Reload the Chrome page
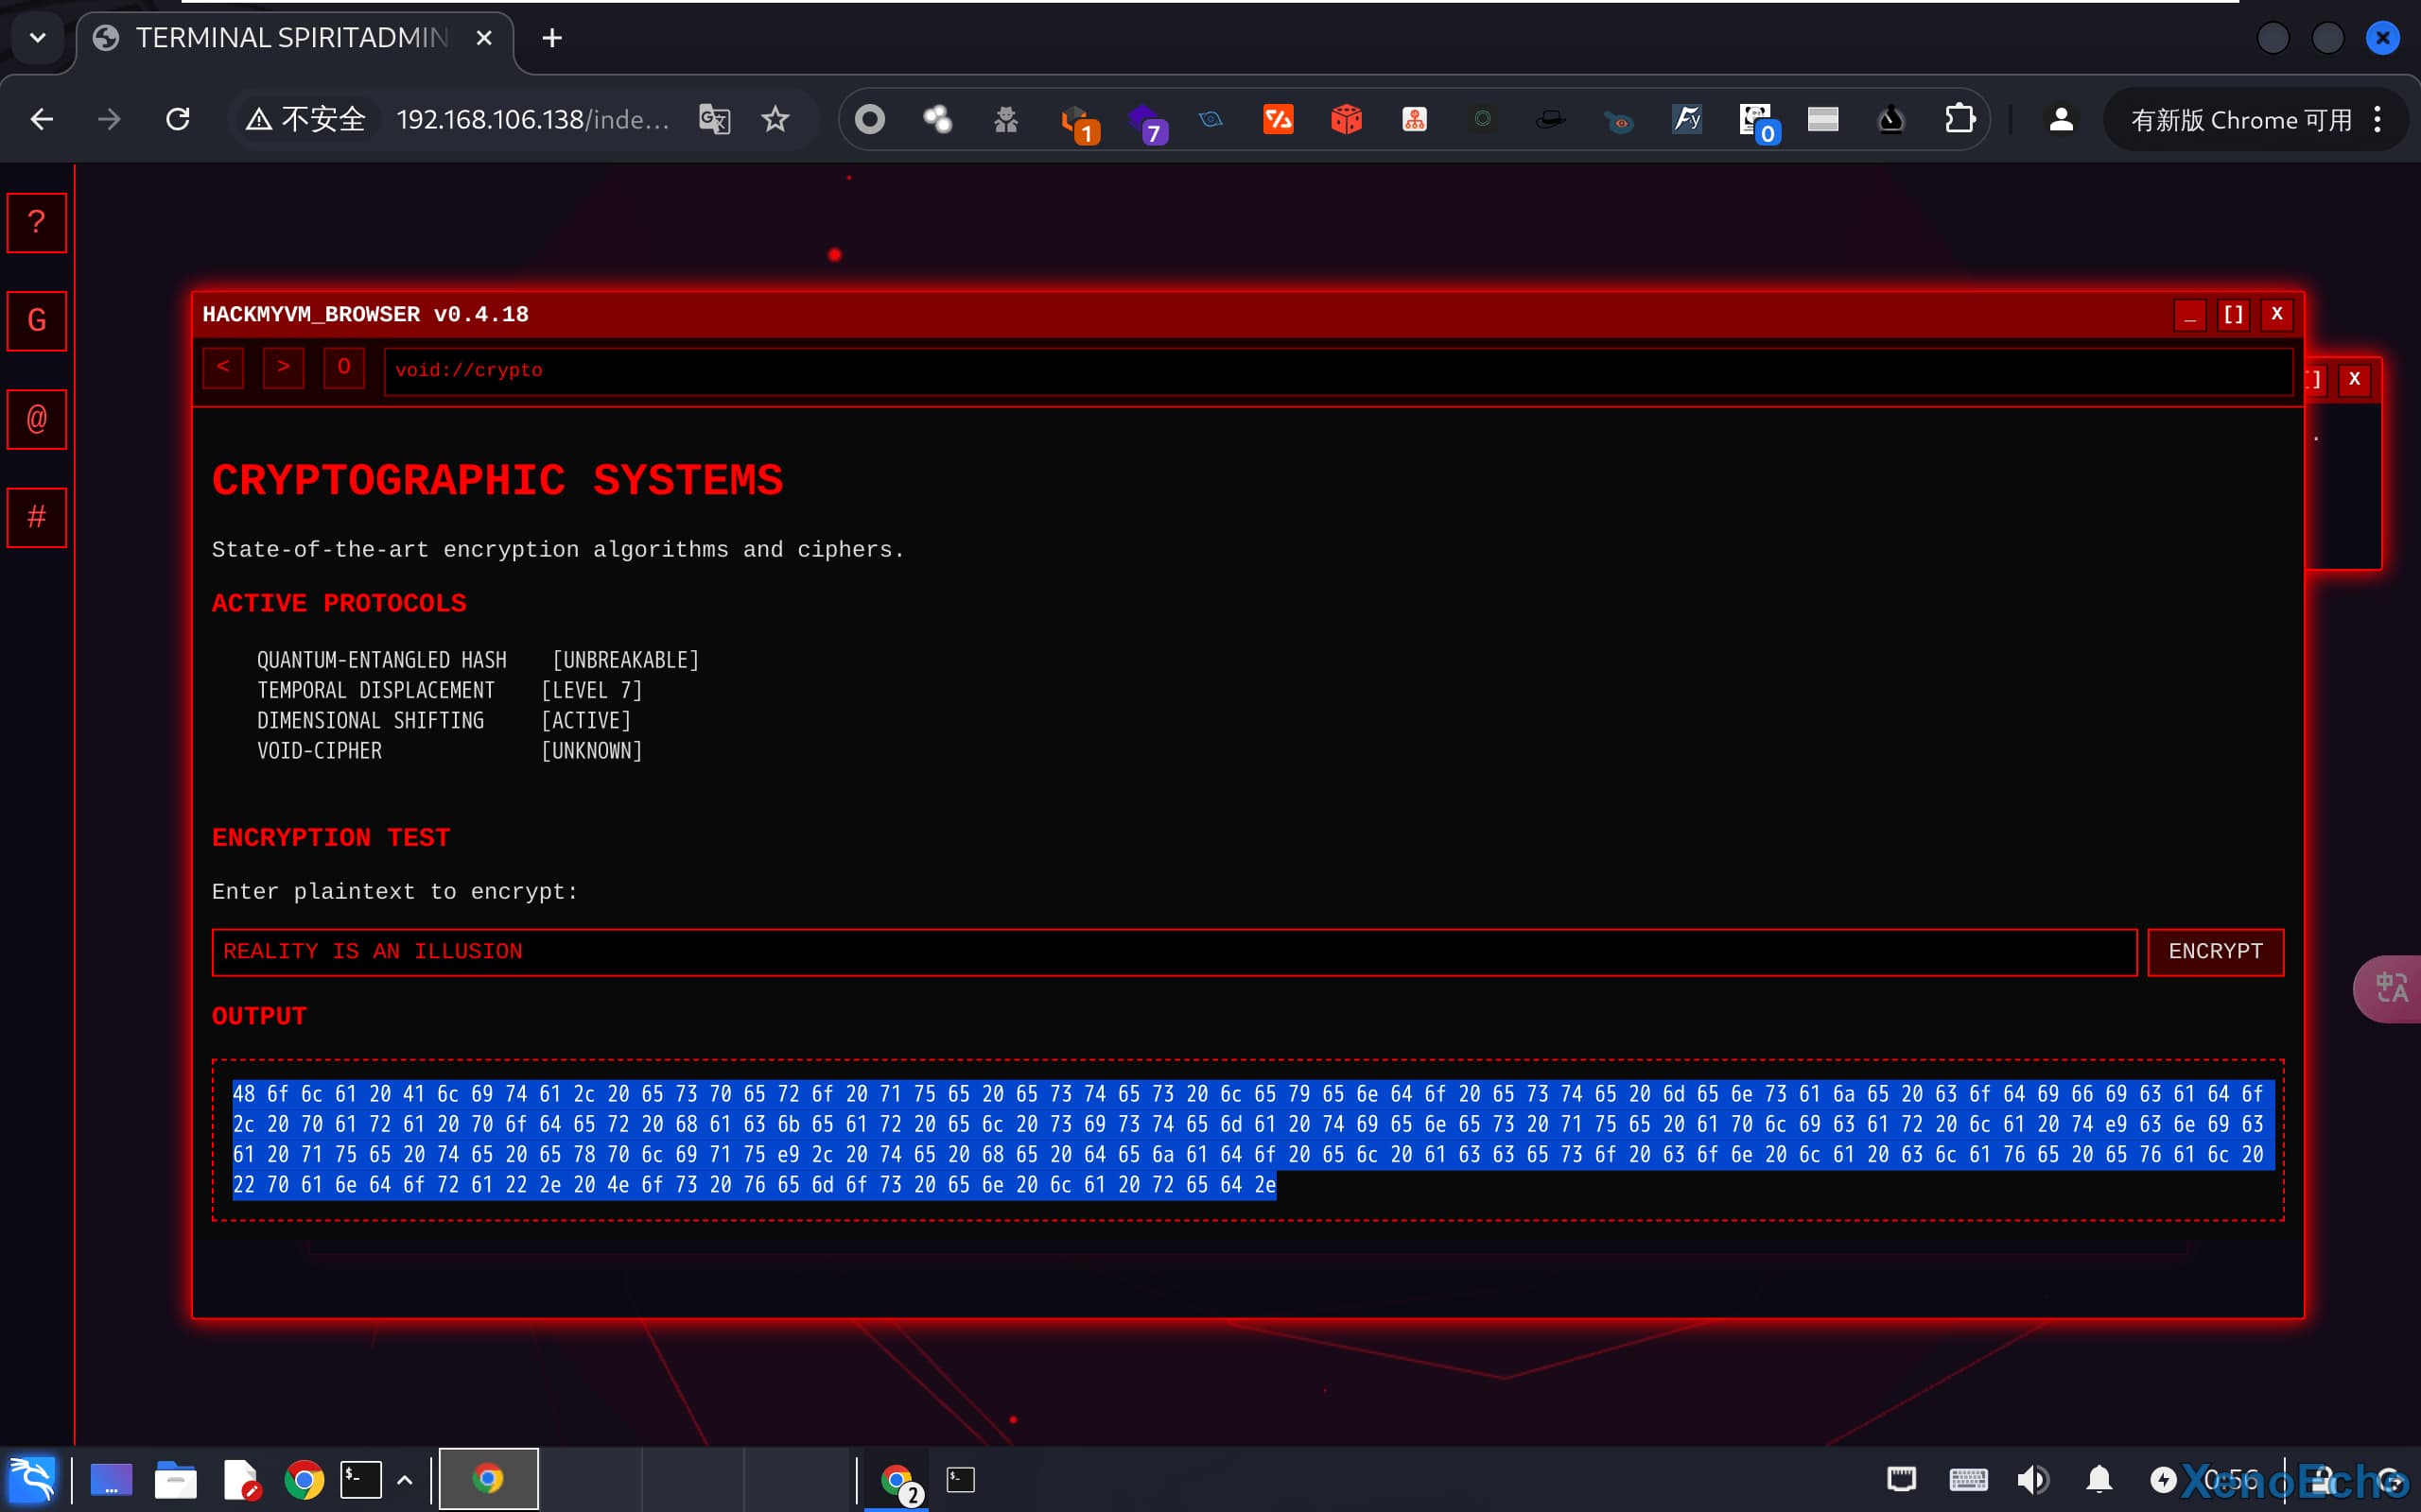The width and height of the screenshot is (2421, 1512). tap(178, 120)
